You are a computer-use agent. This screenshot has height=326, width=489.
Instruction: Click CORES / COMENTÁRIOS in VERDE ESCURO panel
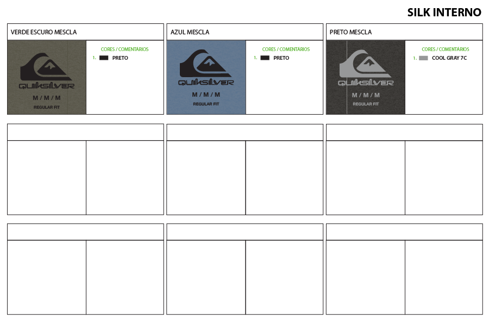point(124,49)
